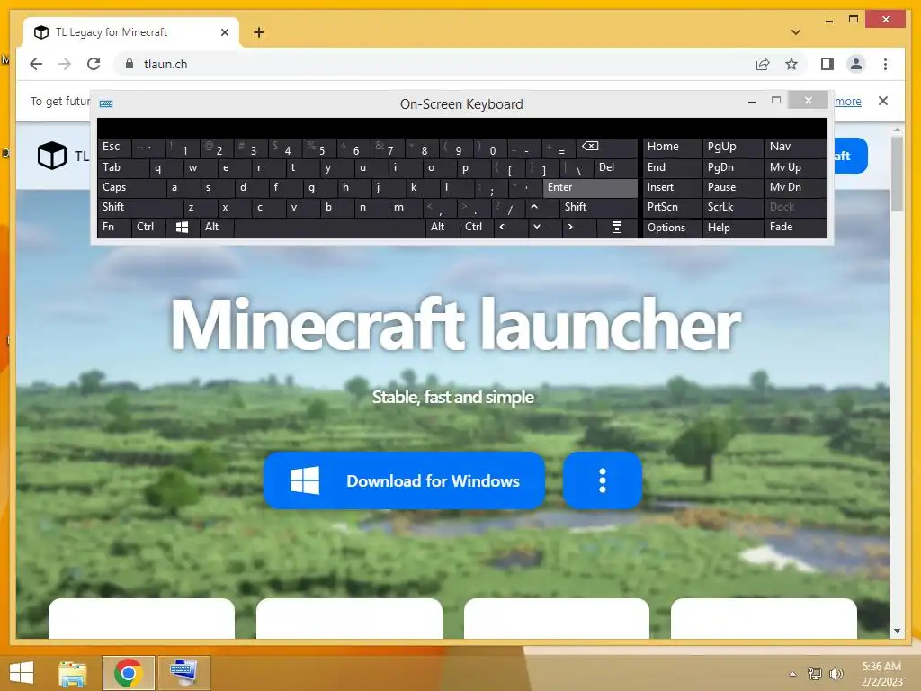Click the page vertical scrollbar thumb
The width and height of the screenshot is (921, 691).
[897, 174]
